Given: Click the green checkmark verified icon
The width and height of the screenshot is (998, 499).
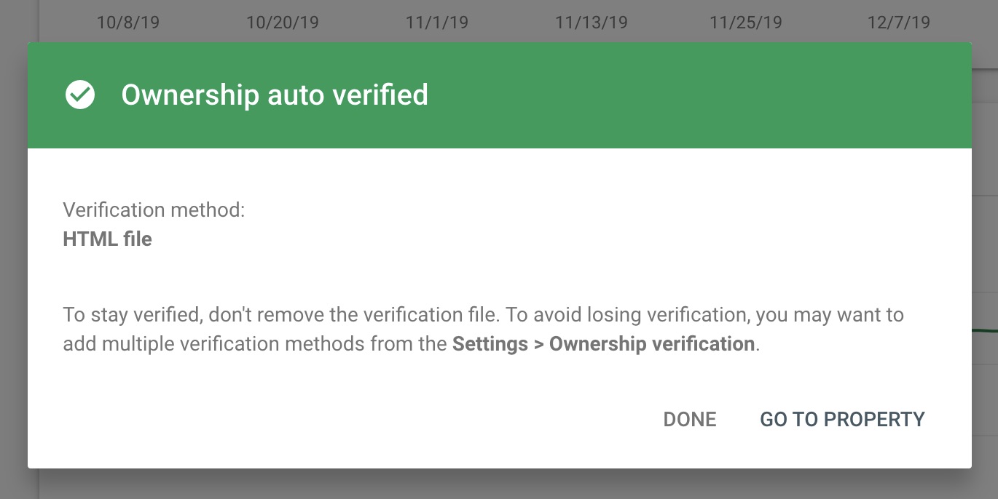Looking at the screenshot, I should [x=80, y=95].
